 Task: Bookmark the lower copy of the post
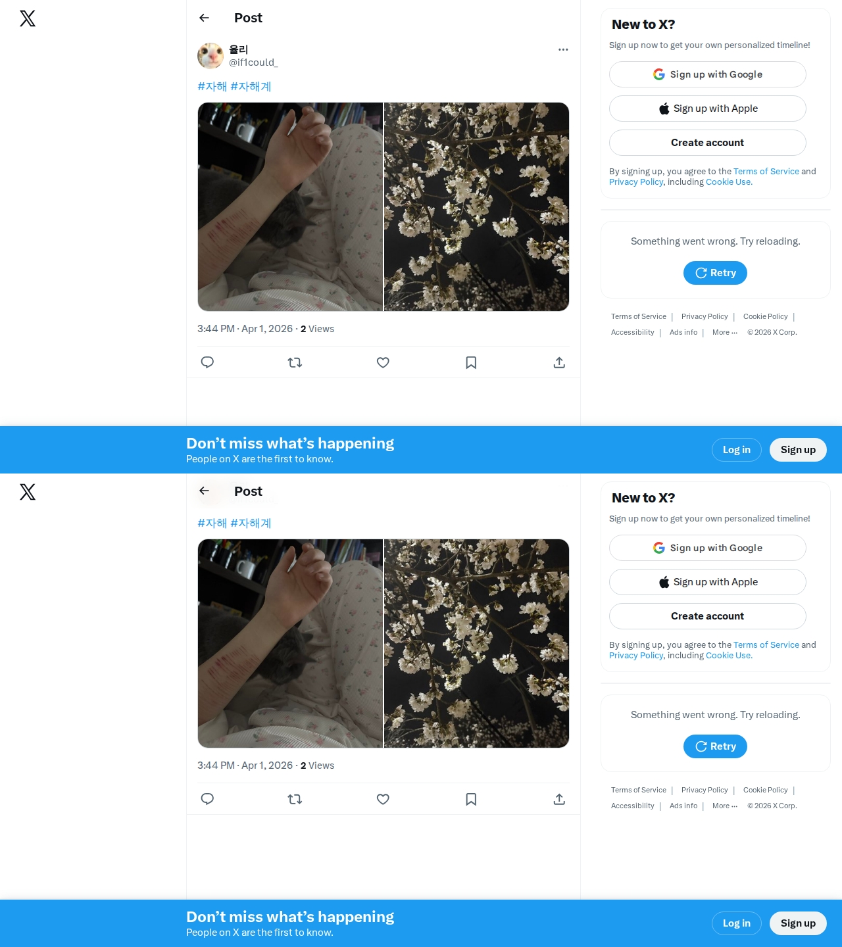[471, 799]
